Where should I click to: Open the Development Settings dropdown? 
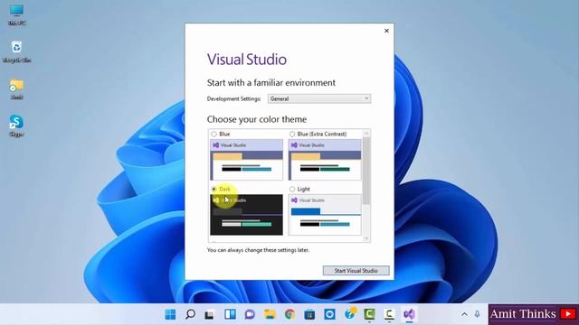(x=319, y=98)
